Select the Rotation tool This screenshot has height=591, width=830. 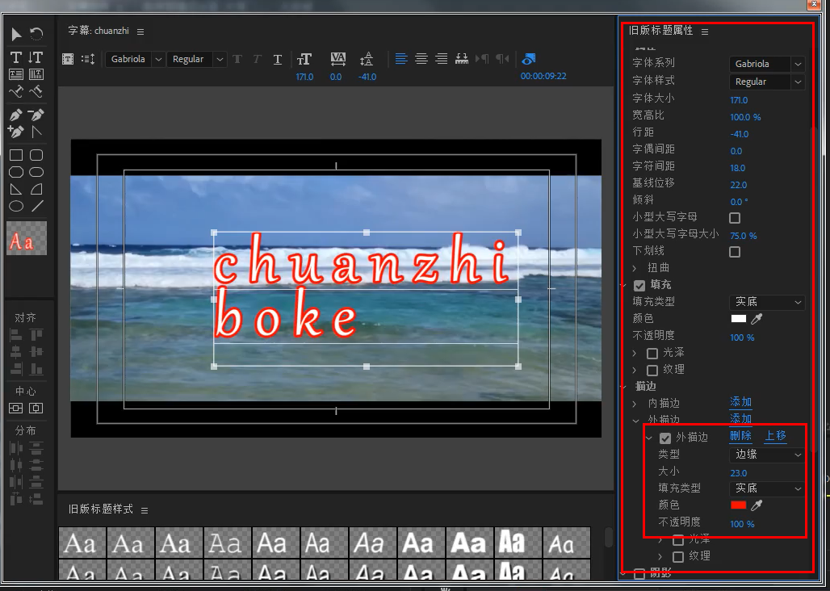coord(36,35)
